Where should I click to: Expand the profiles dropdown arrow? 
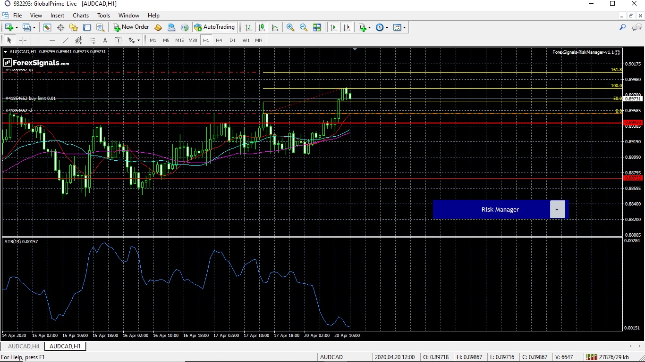[x=34, y=27]
